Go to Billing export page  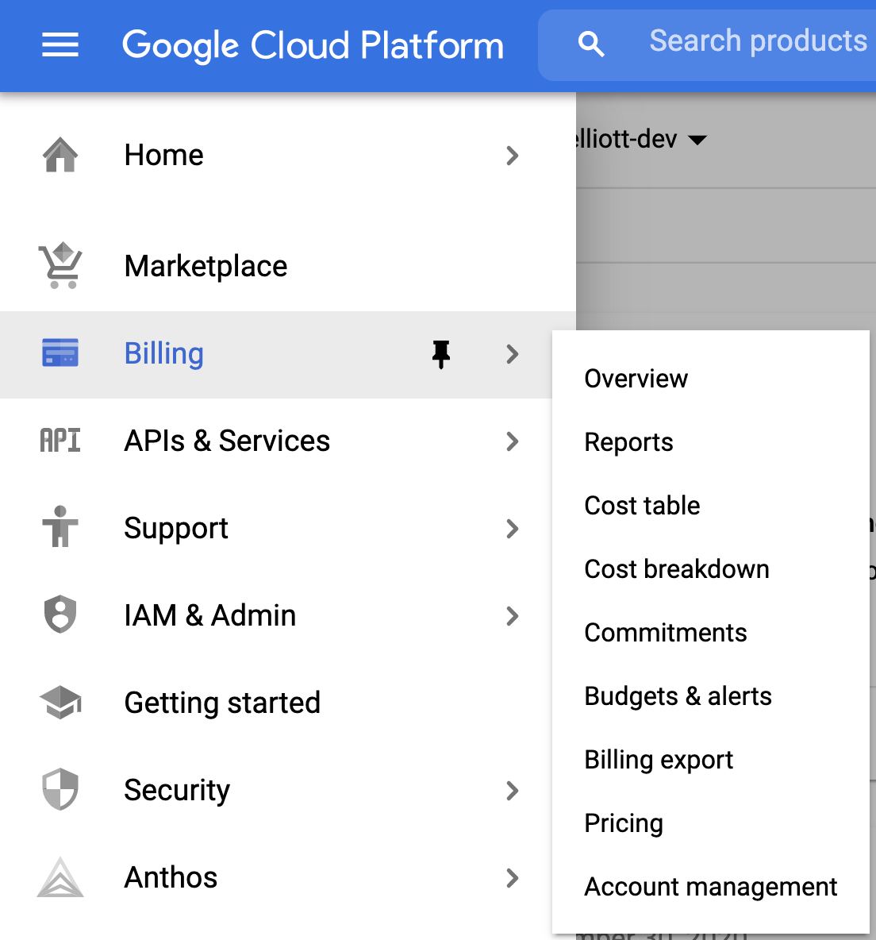point(659,760)
